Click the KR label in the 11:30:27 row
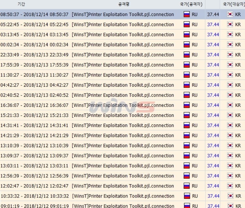Image resolution: width=245 pixels, height=208 pixels. [x=238, y=75]
